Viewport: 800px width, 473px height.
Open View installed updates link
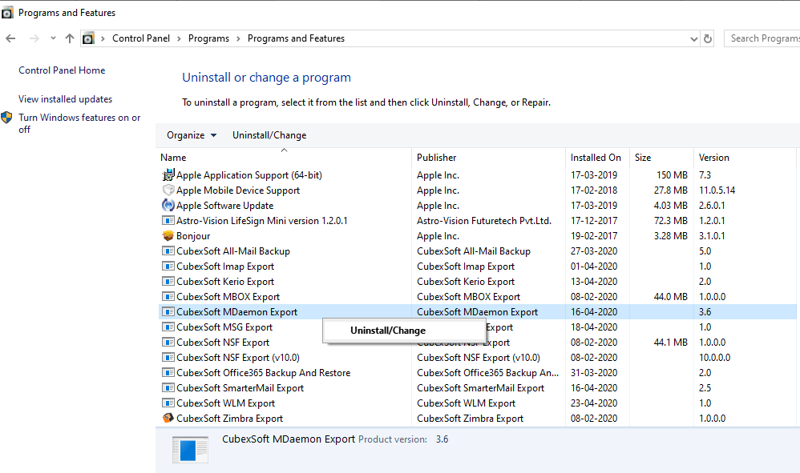[65, 99]
